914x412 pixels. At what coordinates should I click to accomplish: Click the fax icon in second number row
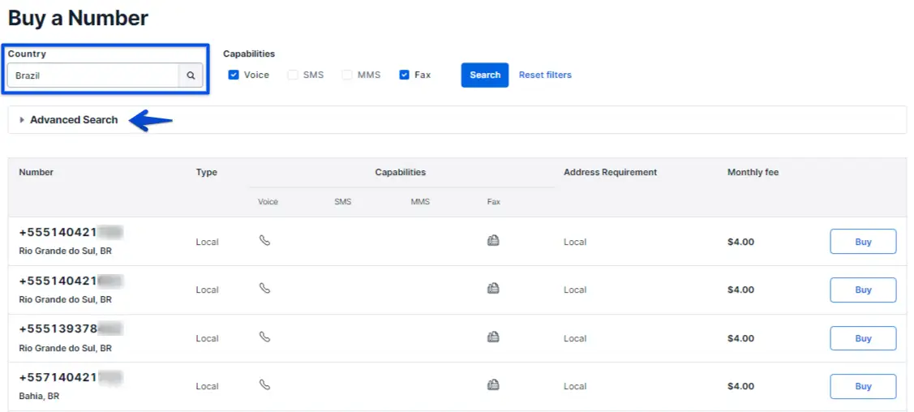(493, 289)
